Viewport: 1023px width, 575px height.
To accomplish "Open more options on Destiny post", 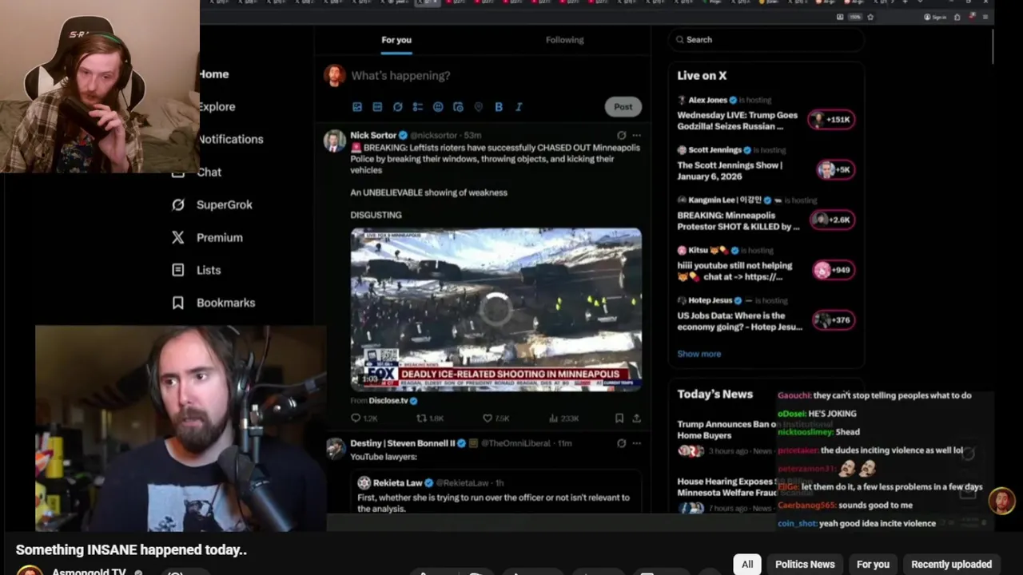I will pos(636,443).
